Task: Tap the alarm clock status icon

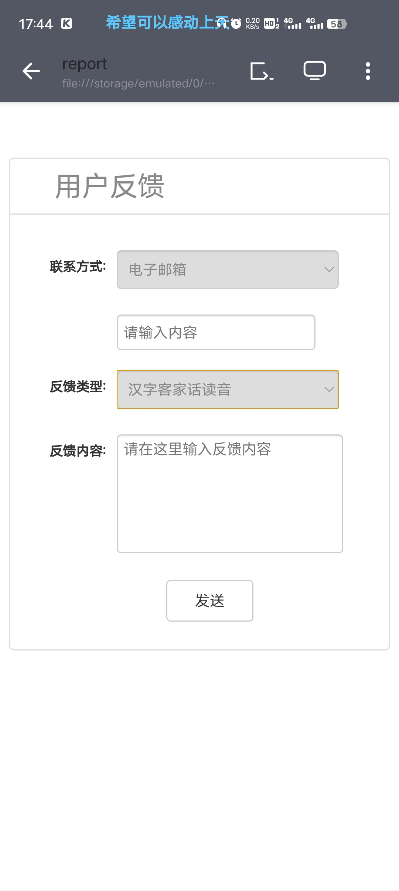Action: [236, 24]
